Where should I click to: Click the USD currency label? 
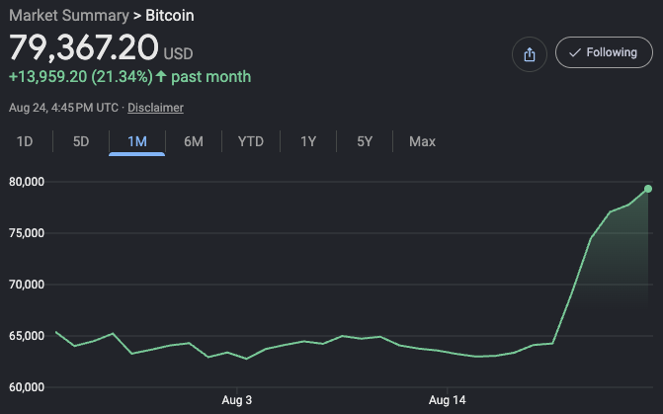(178, 53)
